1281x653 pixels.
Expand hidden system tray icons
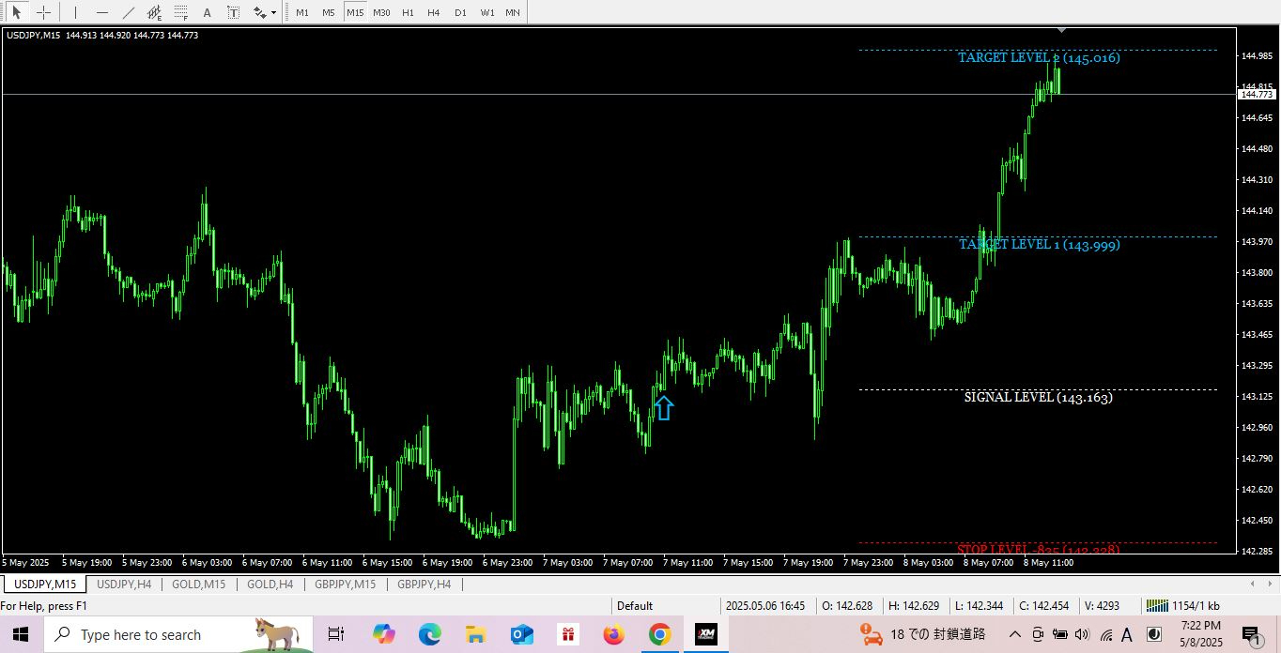(1014, 635)
